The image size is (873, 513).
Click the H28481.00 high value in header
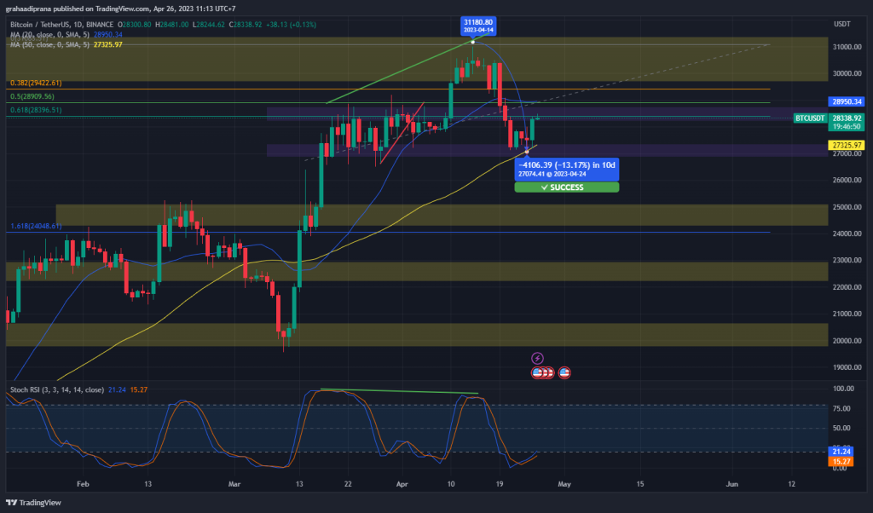coord(172,25)
